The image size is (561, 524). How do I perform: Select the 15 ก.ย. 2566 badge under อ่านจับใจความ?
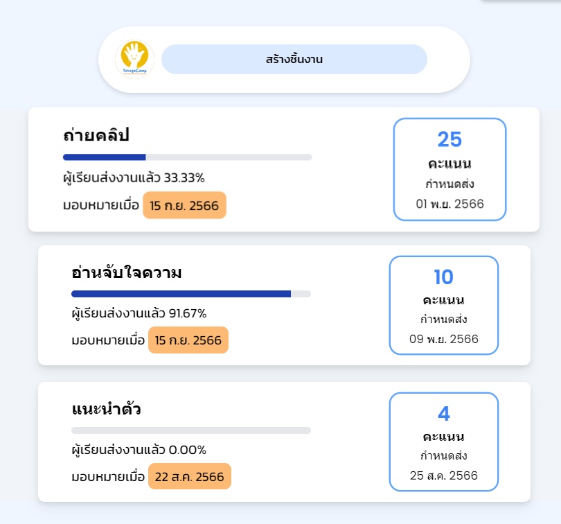188,340
